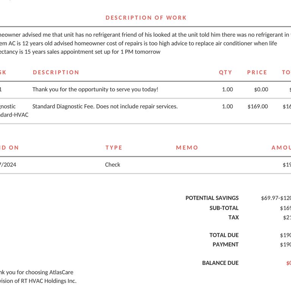291x291 pixels.
Task: Select the Standard Diagnostic Fee description
Action: pyautogui.click(x=105, y=106)
